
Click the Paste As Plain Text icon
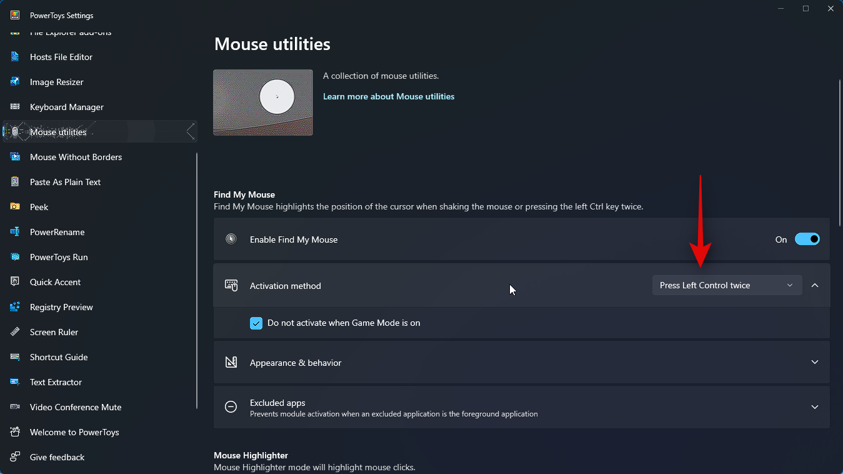click(x=15, y=182)
